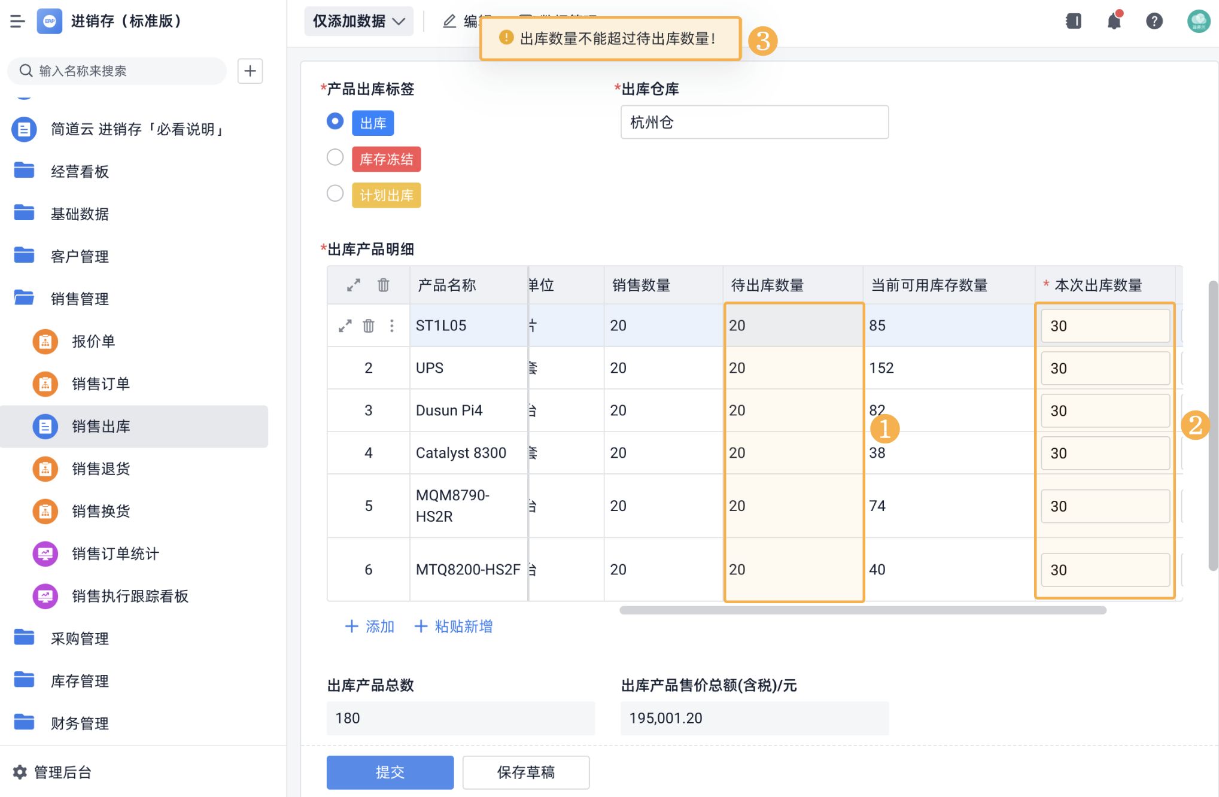Open the notification bell
This screenshot has width=1219, height=797.
click(x=1114, y=22)
